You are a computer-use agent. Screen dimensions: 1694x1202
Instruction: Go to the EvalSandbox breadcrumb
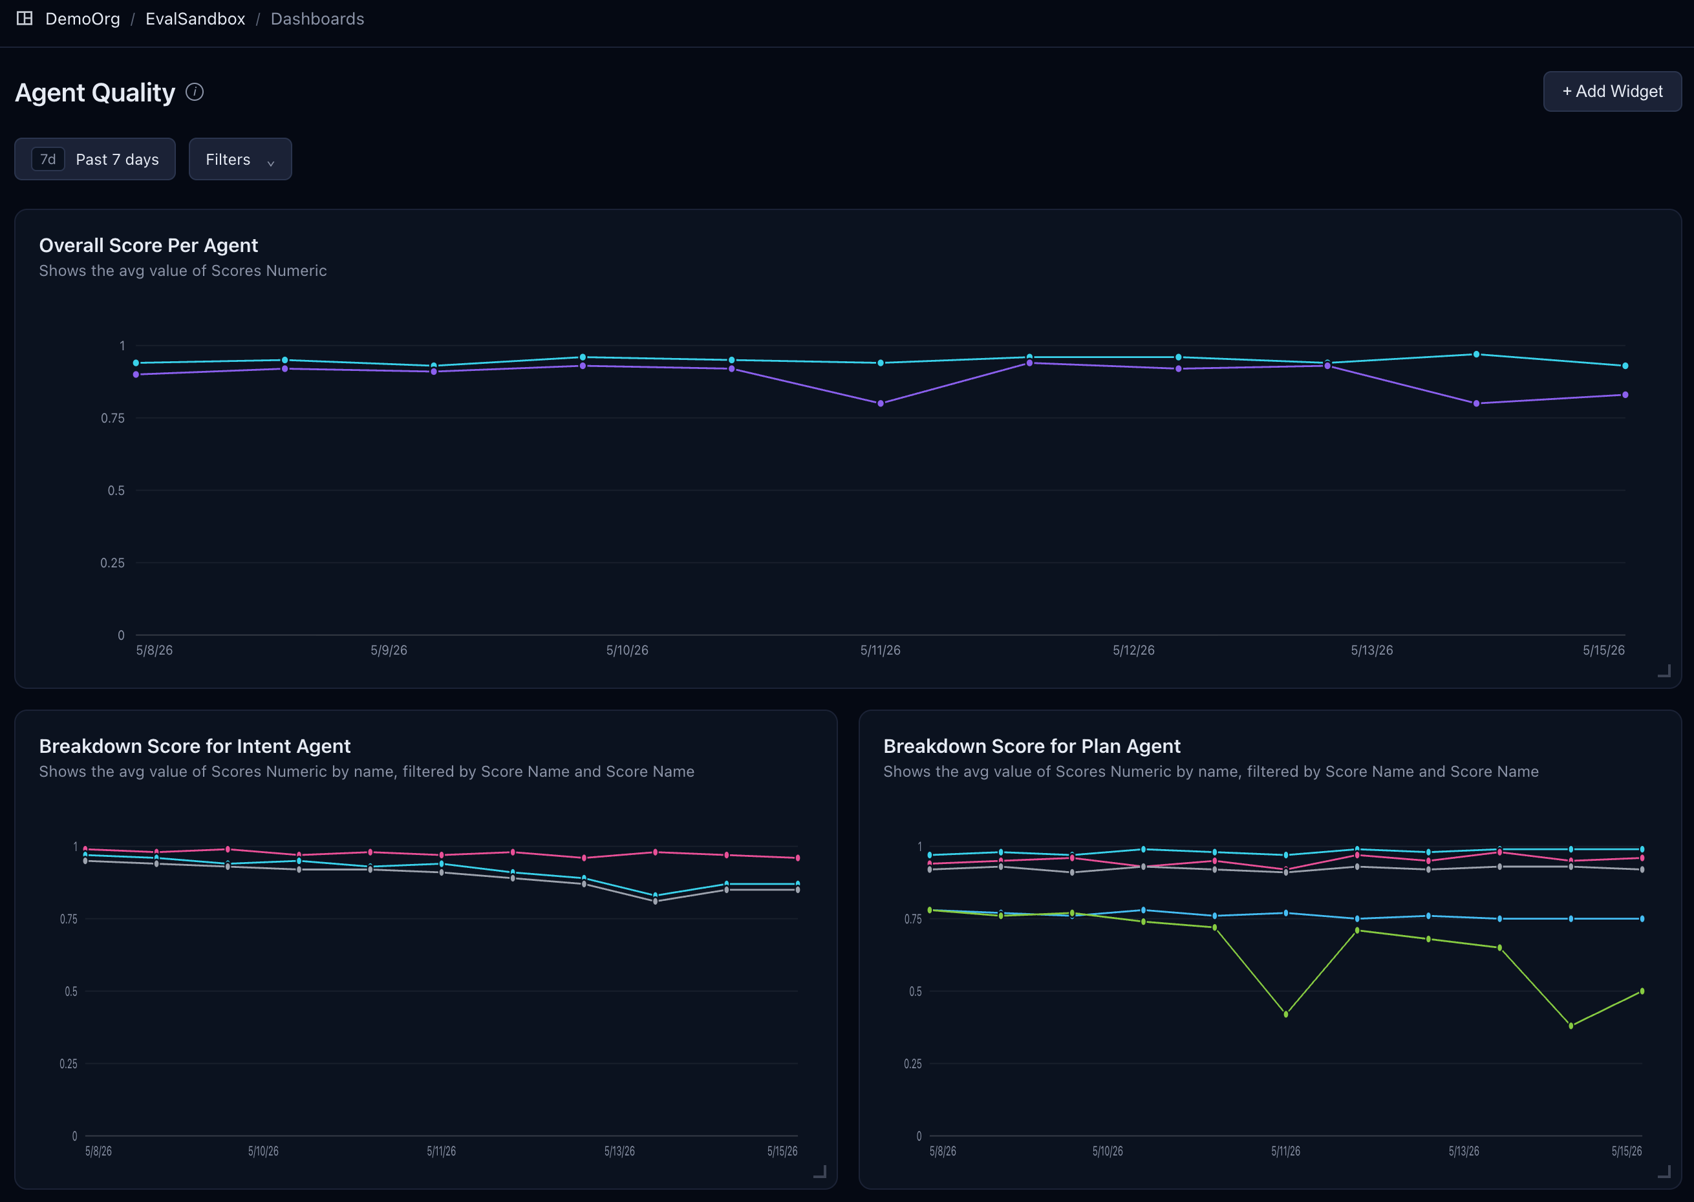tap(195, 19)
